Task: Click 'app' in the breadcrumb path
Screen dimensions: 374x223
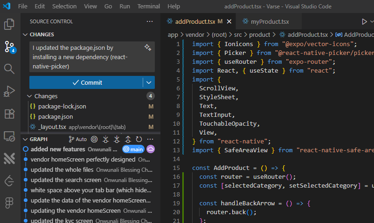Action: 173,35
